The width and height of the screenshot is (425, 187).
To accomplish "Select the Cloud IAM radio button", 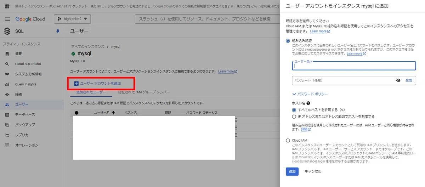I will click(x=288, y=140).
